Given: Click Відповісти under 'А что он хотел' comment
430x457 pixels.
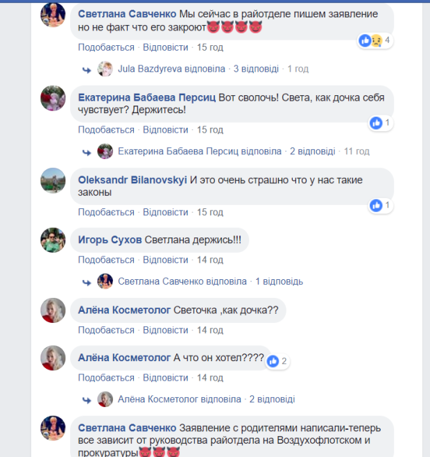Looking at the screenshot, I should (165, 378).
